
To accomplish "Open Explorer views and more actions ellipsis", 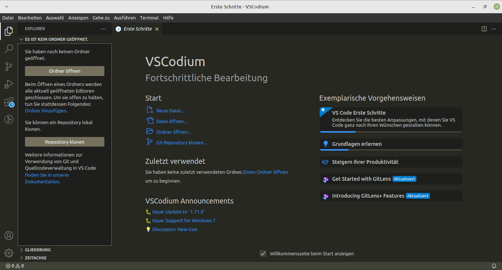I will 103,29.
